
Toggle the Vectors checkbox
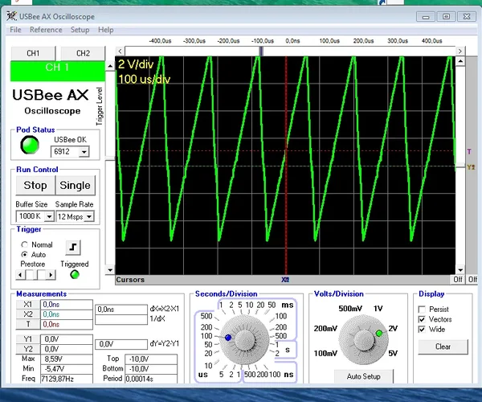coord(422,319)
